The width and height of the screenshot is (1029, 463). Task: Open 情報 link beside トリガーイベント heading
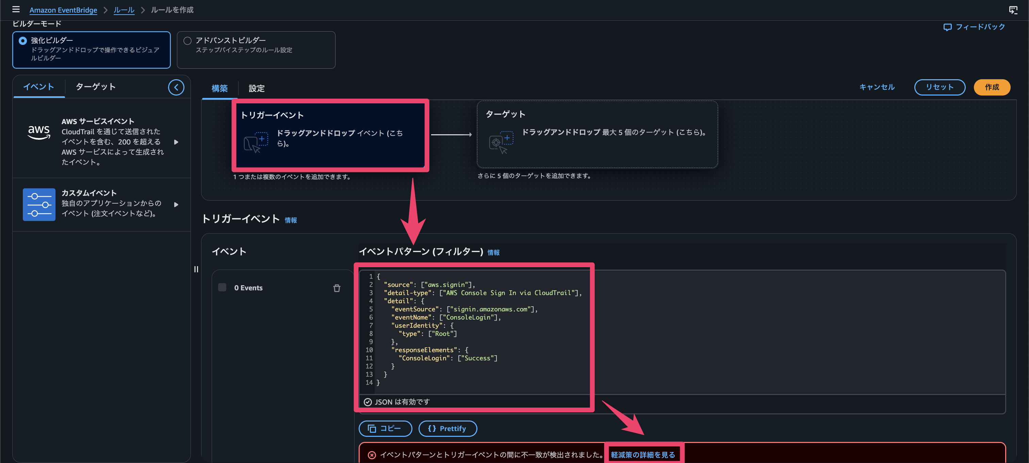point(290,220)
